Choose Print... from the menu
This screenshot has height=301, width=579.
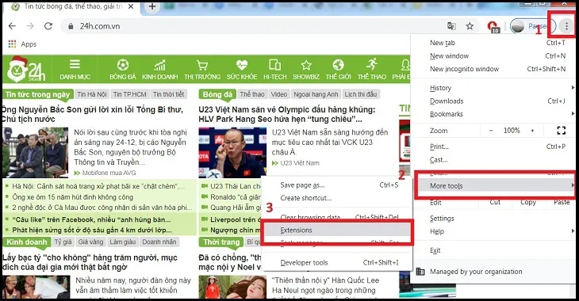[493, 147]
